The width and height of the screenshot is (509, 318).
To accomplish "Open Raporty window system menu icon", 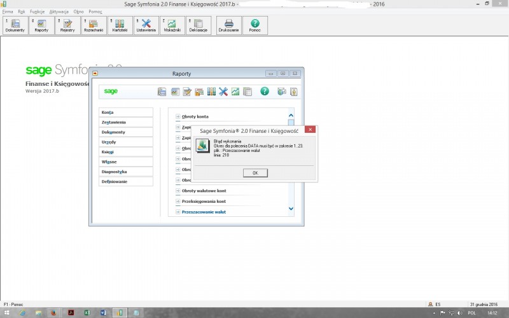I will (95, 73).
